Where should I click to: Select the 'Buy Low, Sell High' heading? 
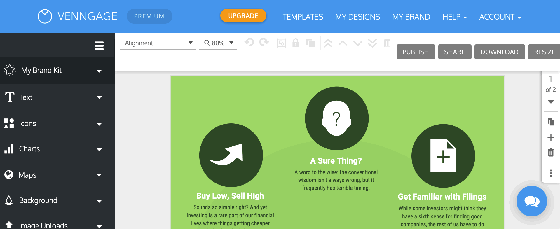(230, 196)
